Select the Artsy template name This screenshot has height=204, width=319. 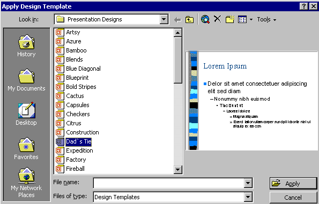click(73, 32)
